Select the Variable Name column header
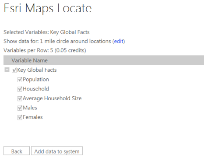The width and height of the screenshot is (204, 161). coord(104,60)
